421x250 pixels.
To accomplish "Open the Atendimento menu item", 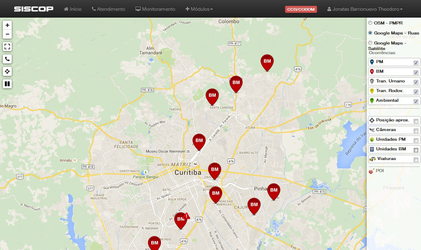I will click(x=109, y=9).
